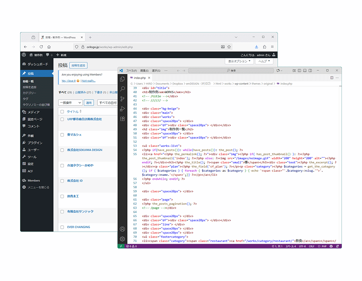Click the split editor icon
This screenshot has height=281, width=362.
pyautogui.click(x=332, y=77)
